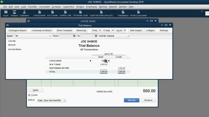Viewport: 209px width, 117px height.
Task: Open the CITYBANK CARD shortcut icon
Action: point(80,13)
